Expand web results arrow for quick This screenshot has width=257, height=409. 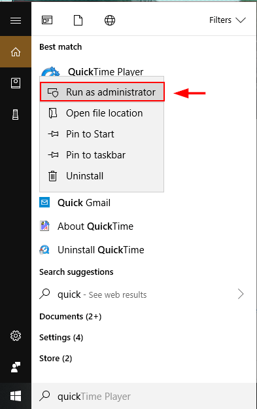coord(241,294)
